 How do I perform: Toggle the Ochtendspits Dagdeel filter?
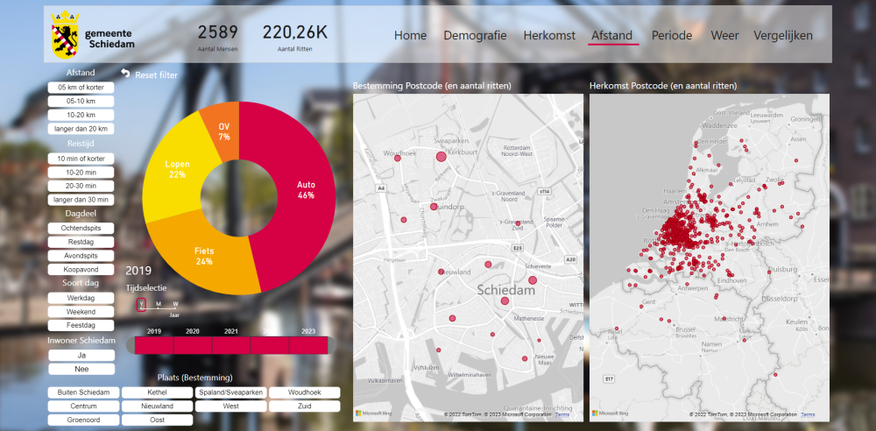coord(81,228)
